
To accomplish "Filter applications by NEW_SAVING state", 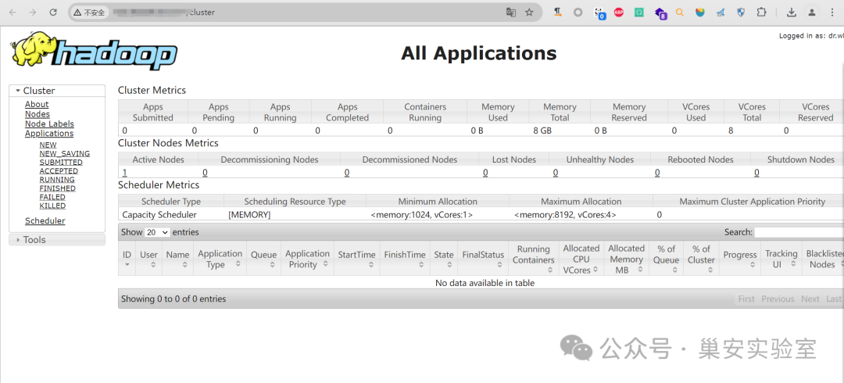I will 65,153.
